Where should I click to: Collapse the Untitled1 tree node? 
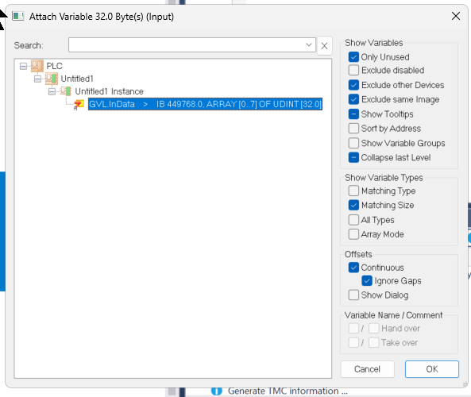coord(37,79)
